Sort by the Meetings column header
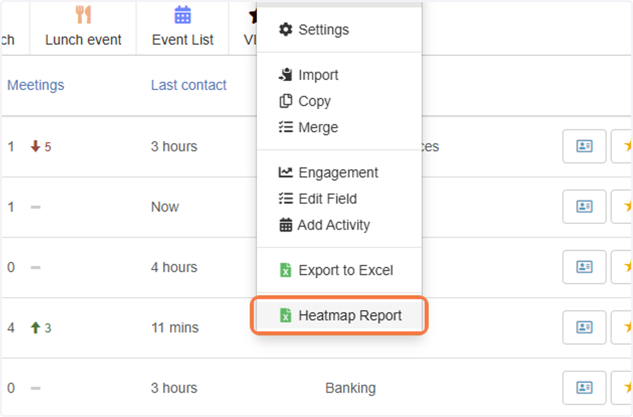Viewport: 633px width, 417px height. (x=36, y=85)
